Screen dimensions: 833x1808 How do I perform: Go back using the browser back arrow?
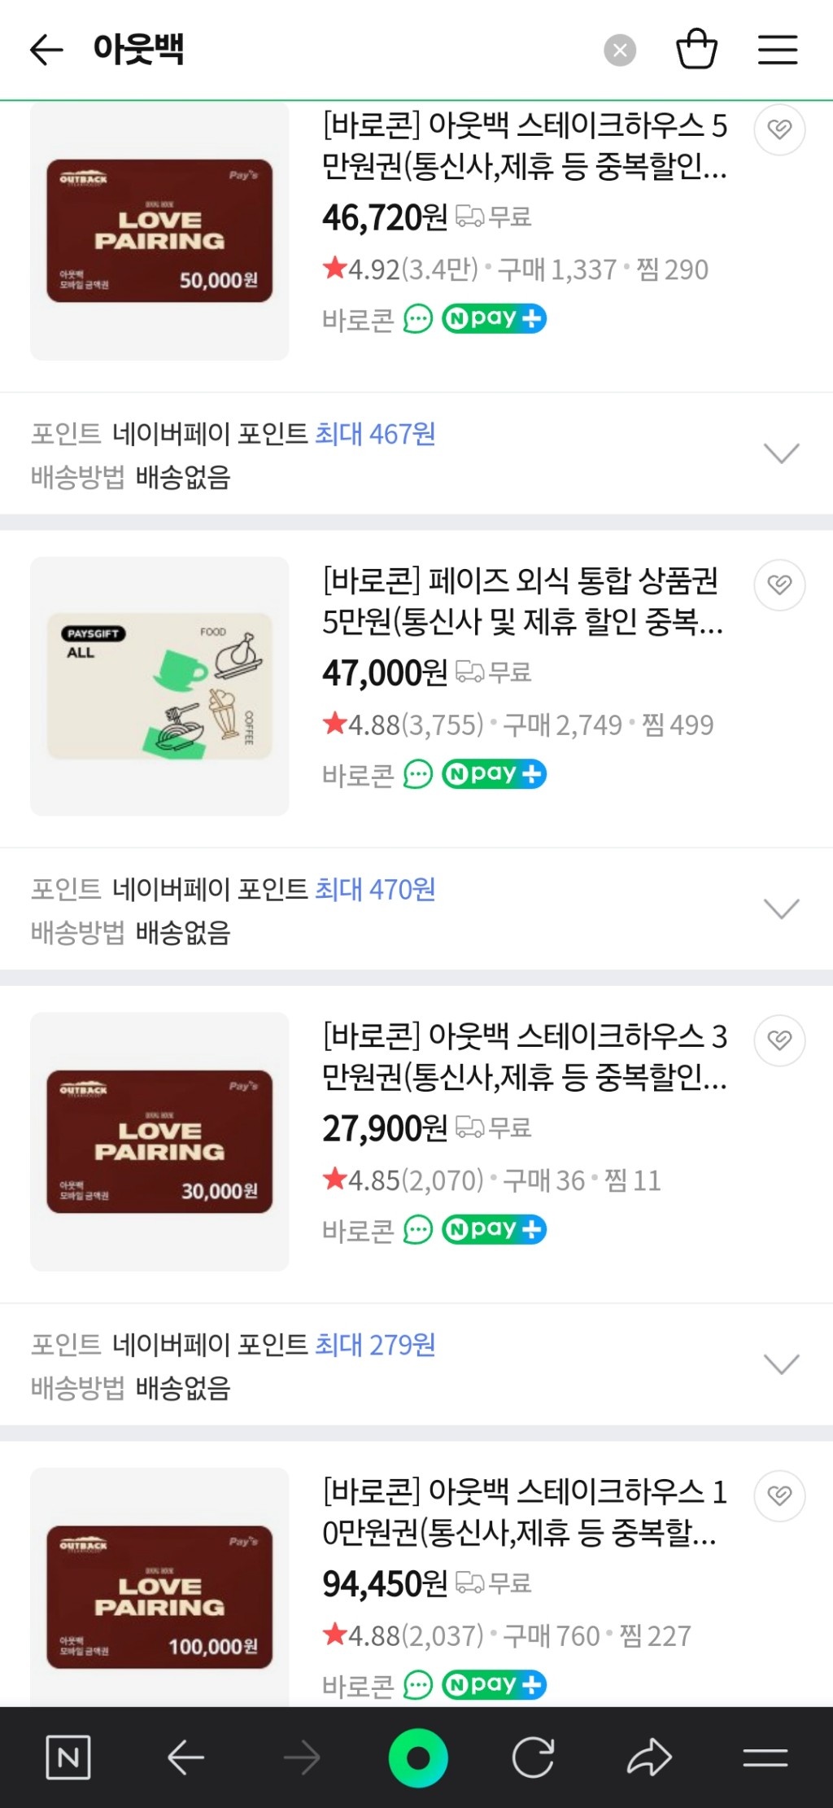click(185, 1758)
